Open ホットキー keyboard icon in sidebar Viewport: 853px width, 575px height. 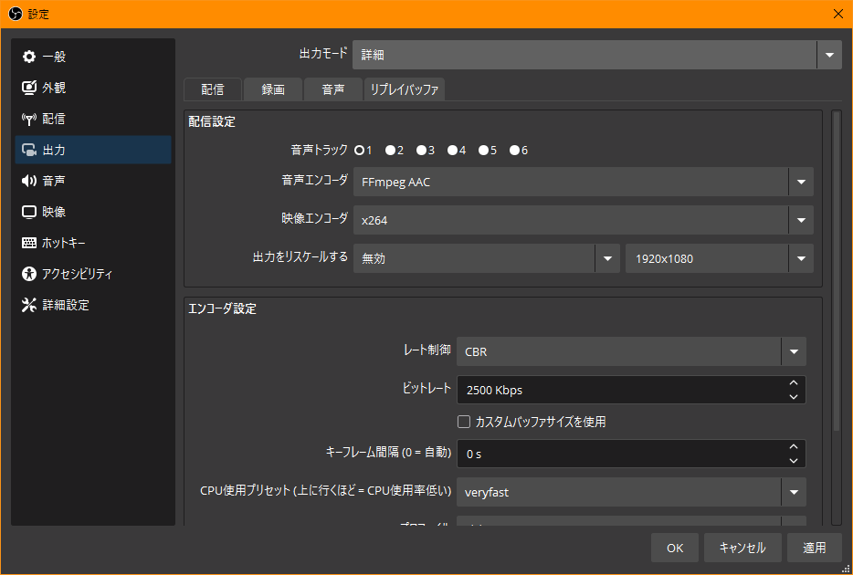coord(29,243)
